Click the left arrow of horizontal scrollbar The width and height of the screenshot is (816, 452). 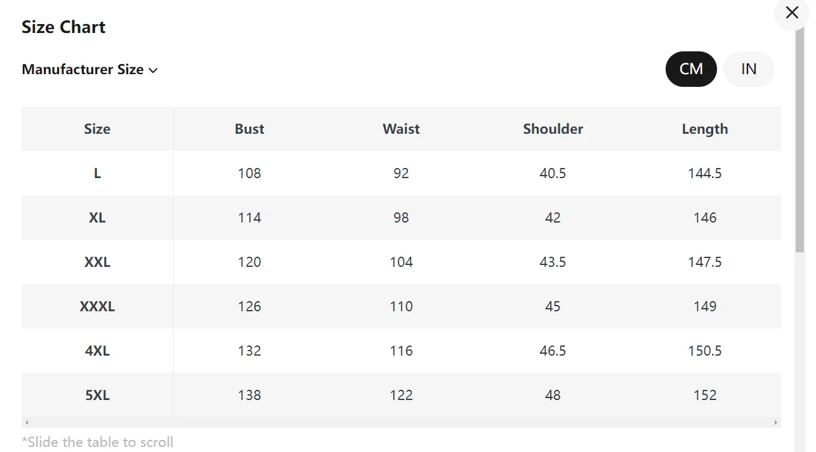27,422
